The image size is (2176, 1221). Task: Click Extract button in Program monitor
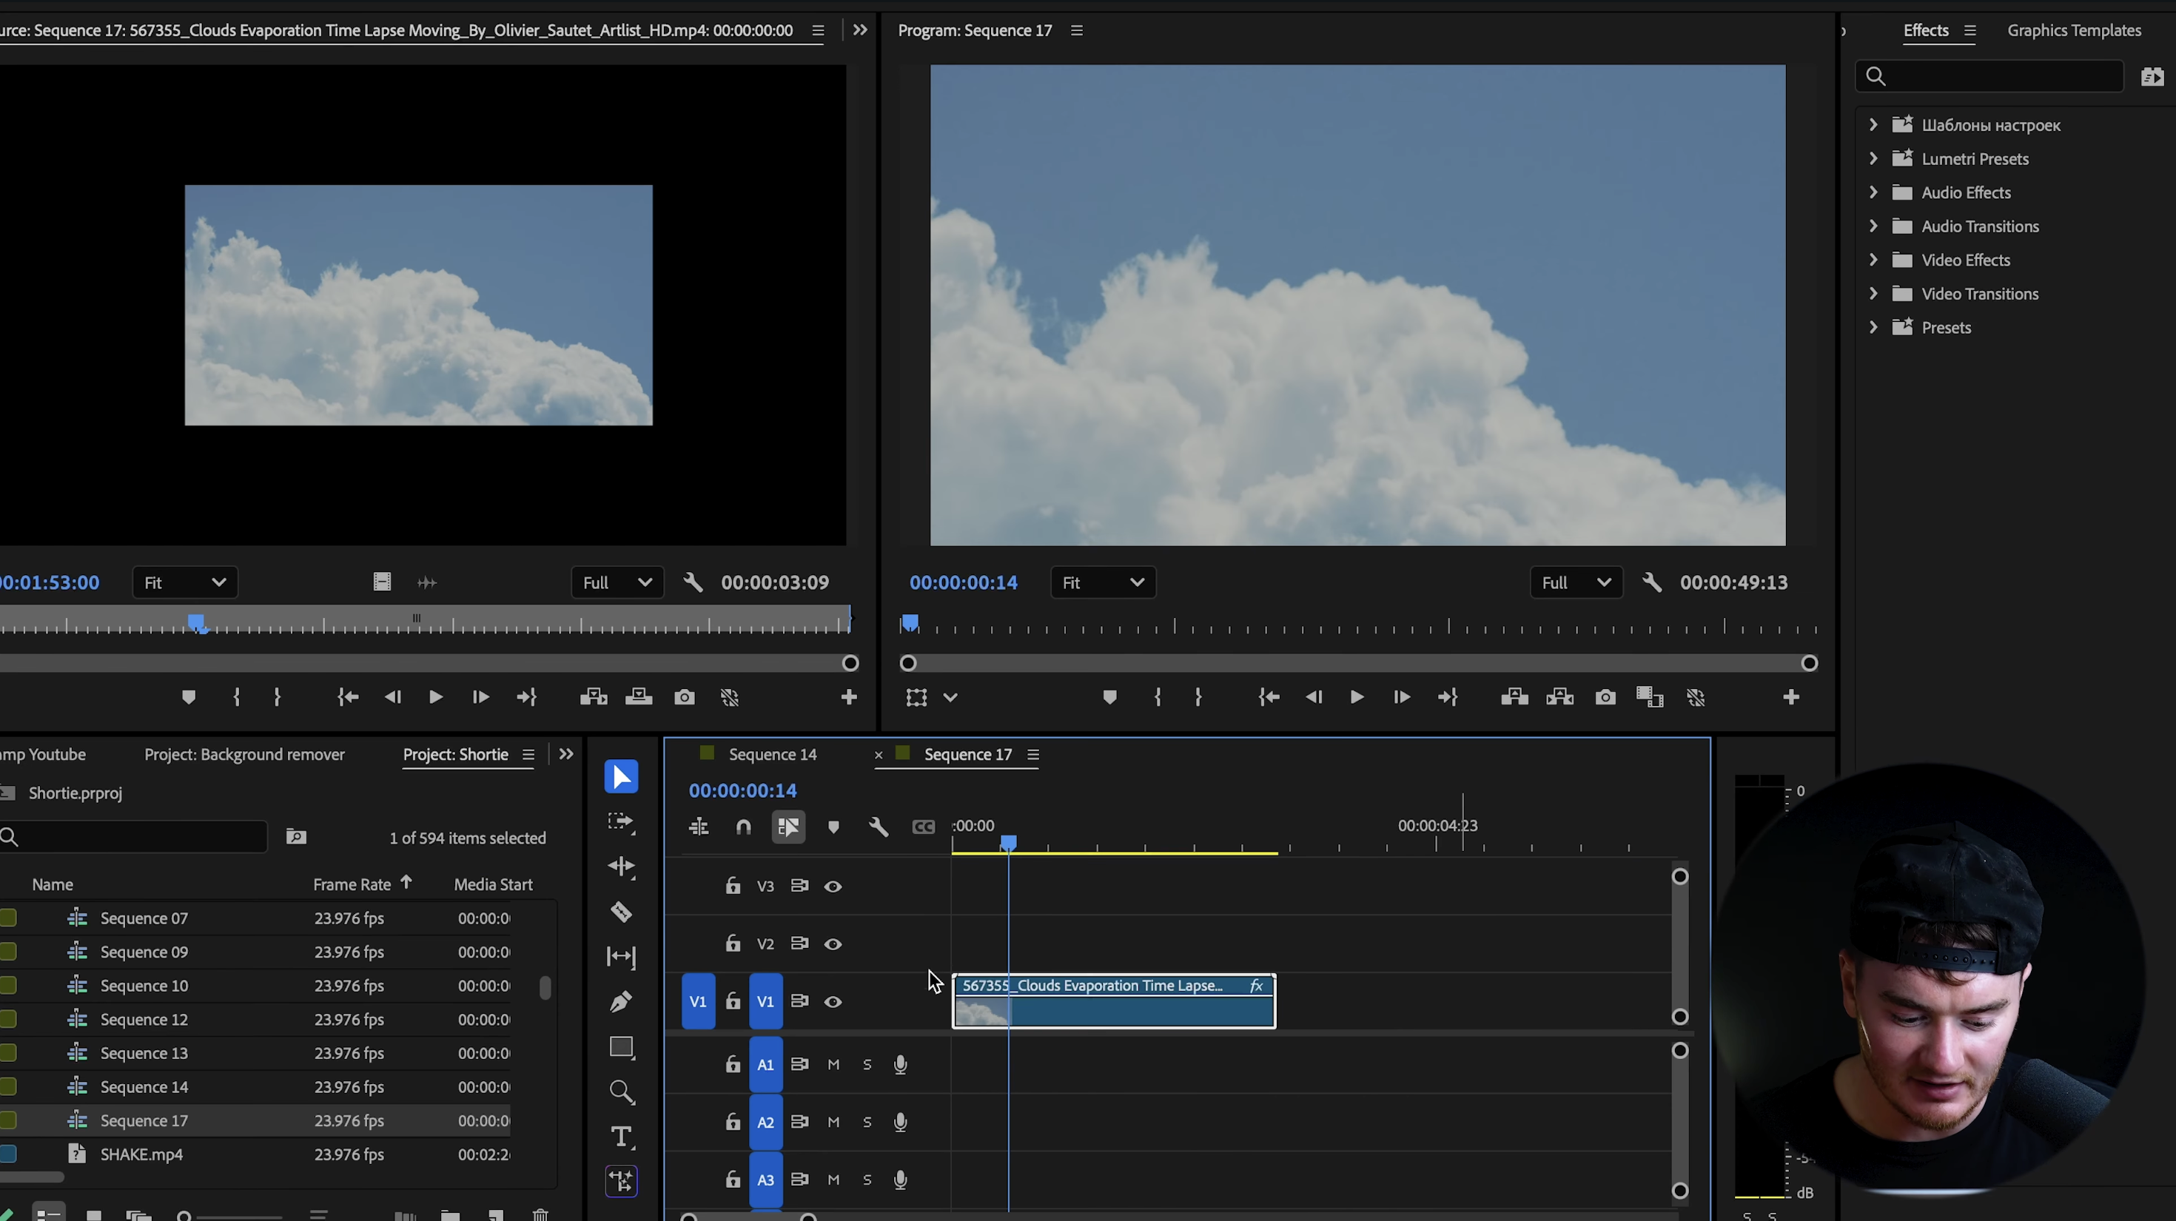click(x=1559, y=698)
